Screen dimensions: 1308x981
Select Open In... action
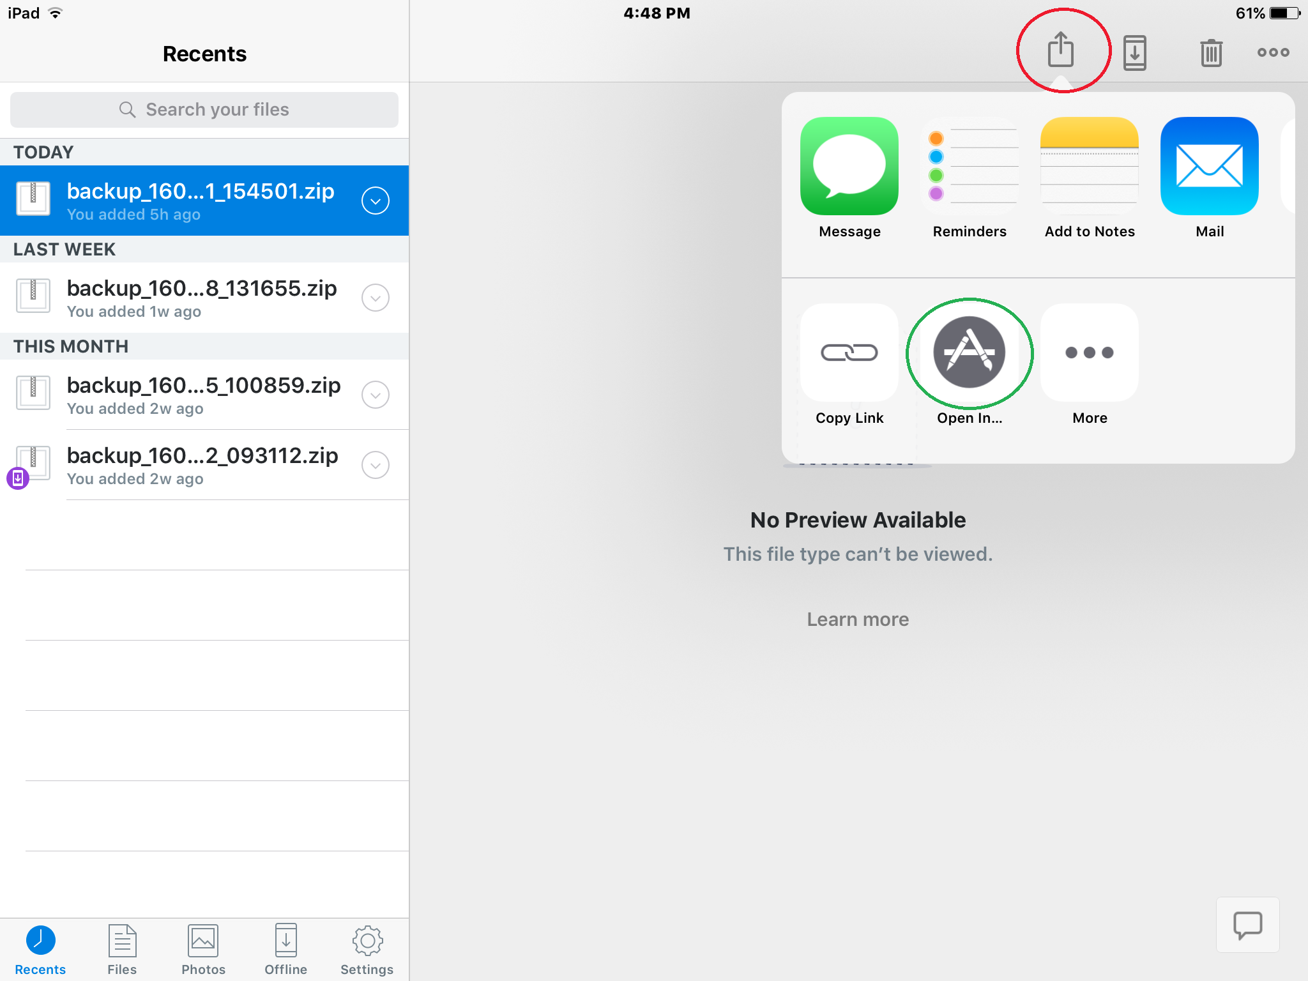(969, 353)
